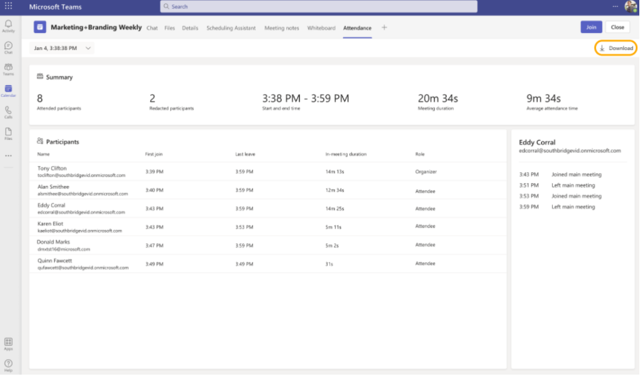640x376 pixels.
Task: Open Help at the sidebar bottom
Action: point(8,364)
